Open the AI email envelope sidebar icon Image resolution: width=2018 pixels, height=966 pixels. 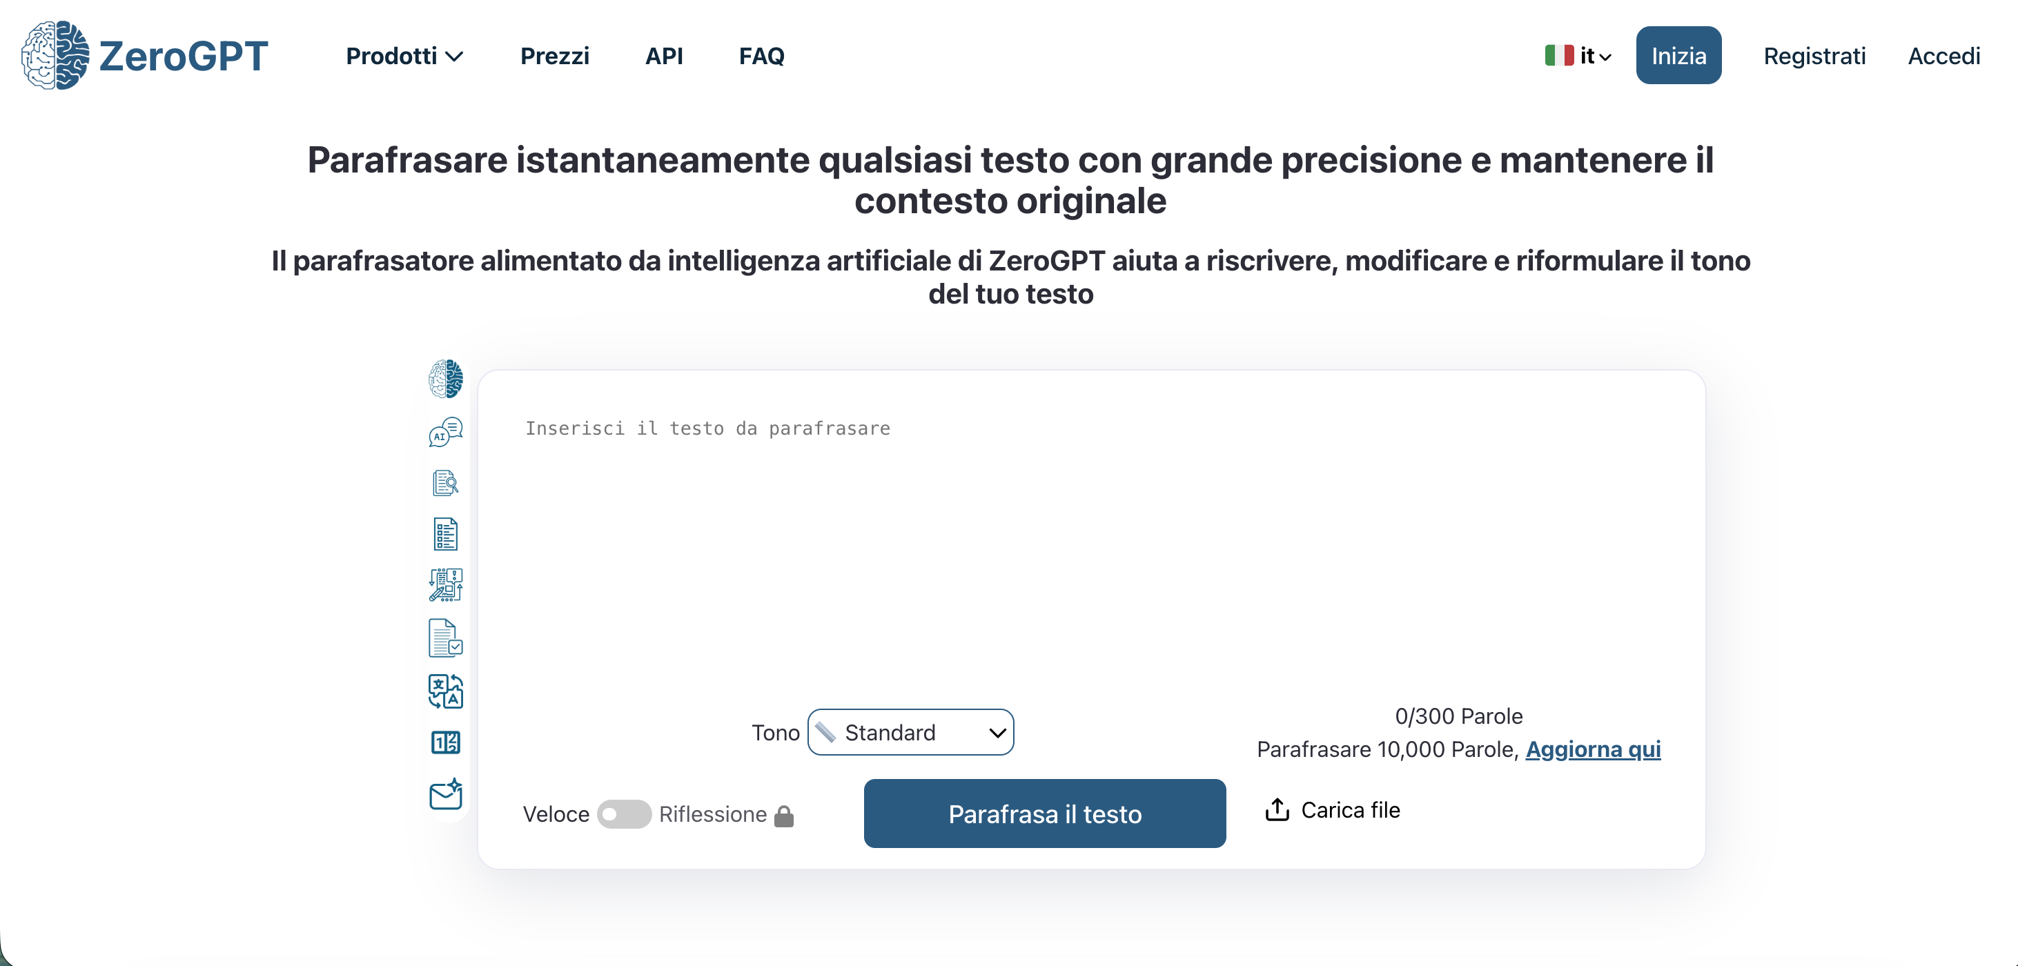point(445,794)
